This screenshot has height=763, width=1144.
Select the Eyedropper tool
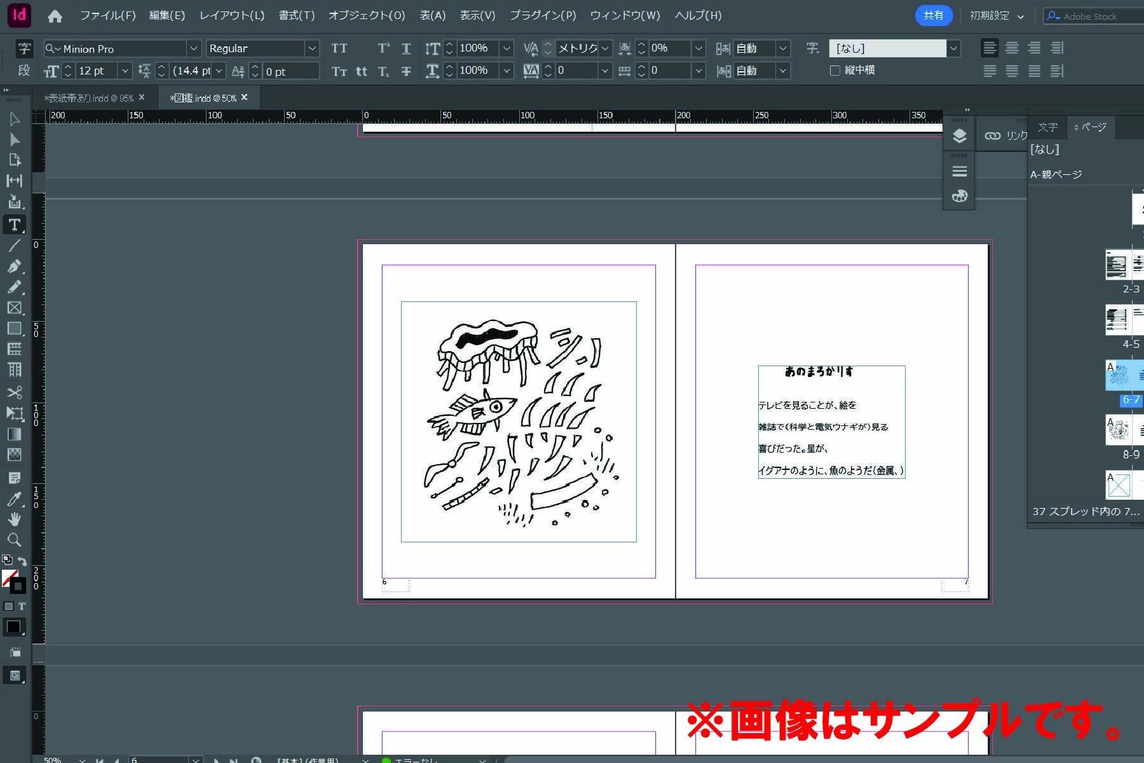[14, 498]
